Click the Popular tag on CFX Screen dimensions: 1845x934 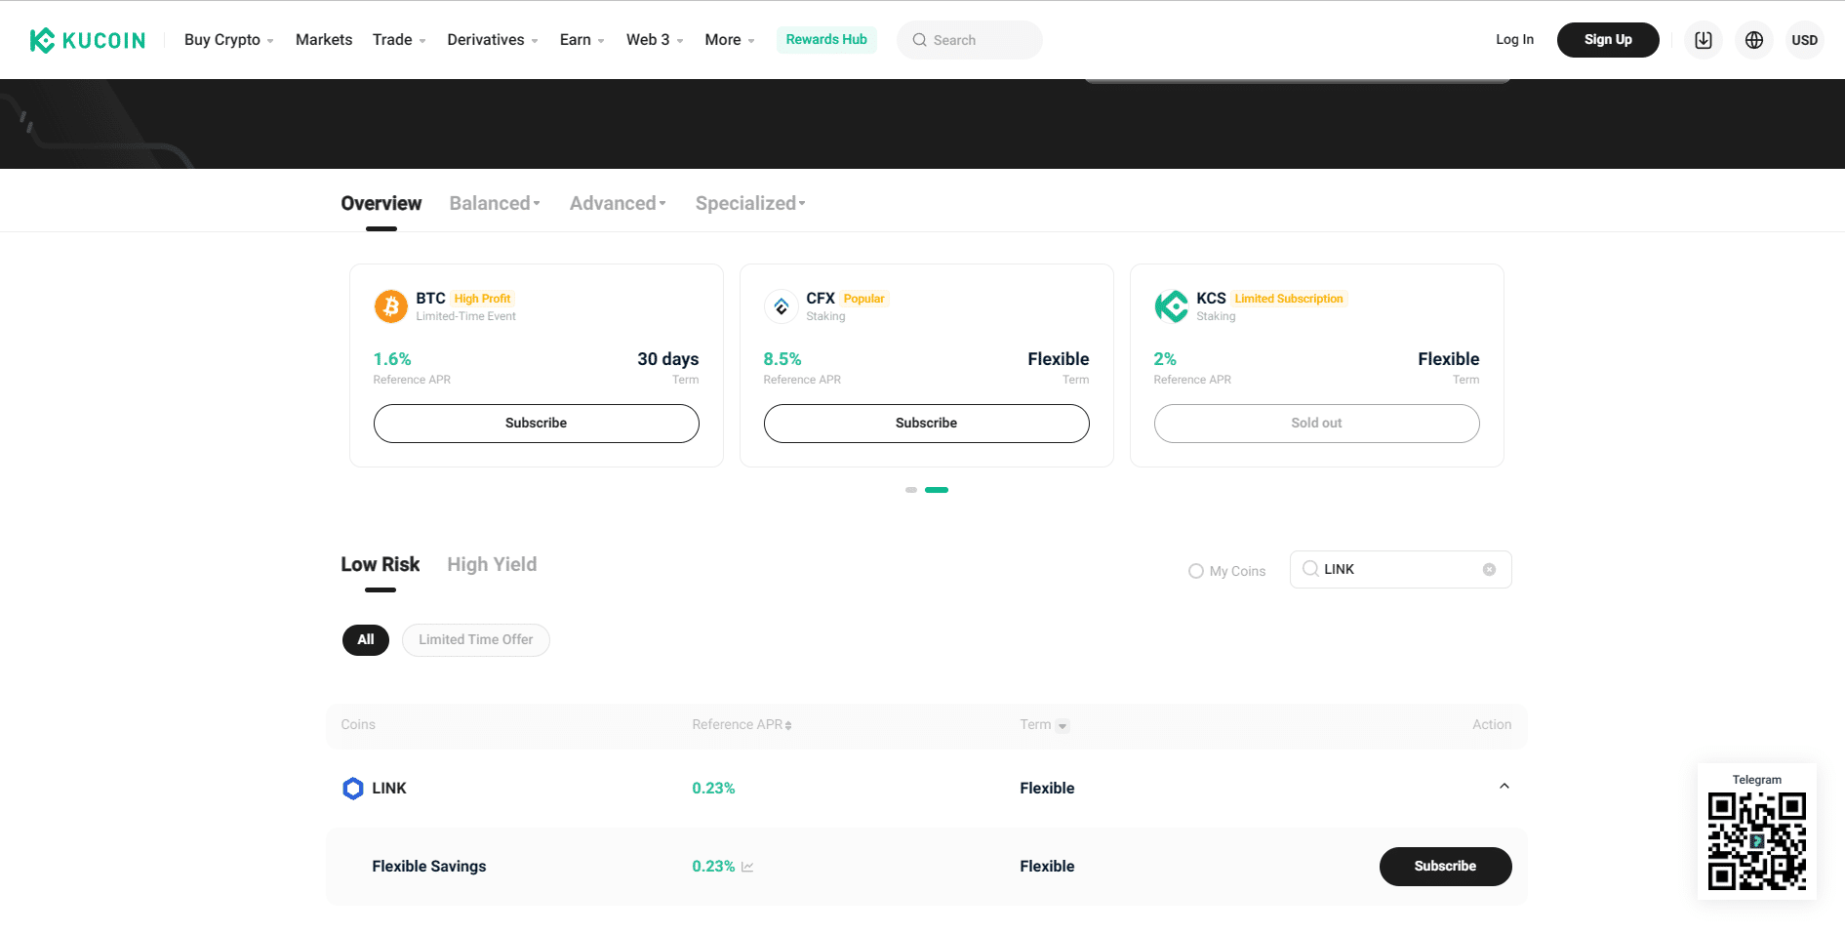pos(864,299)
